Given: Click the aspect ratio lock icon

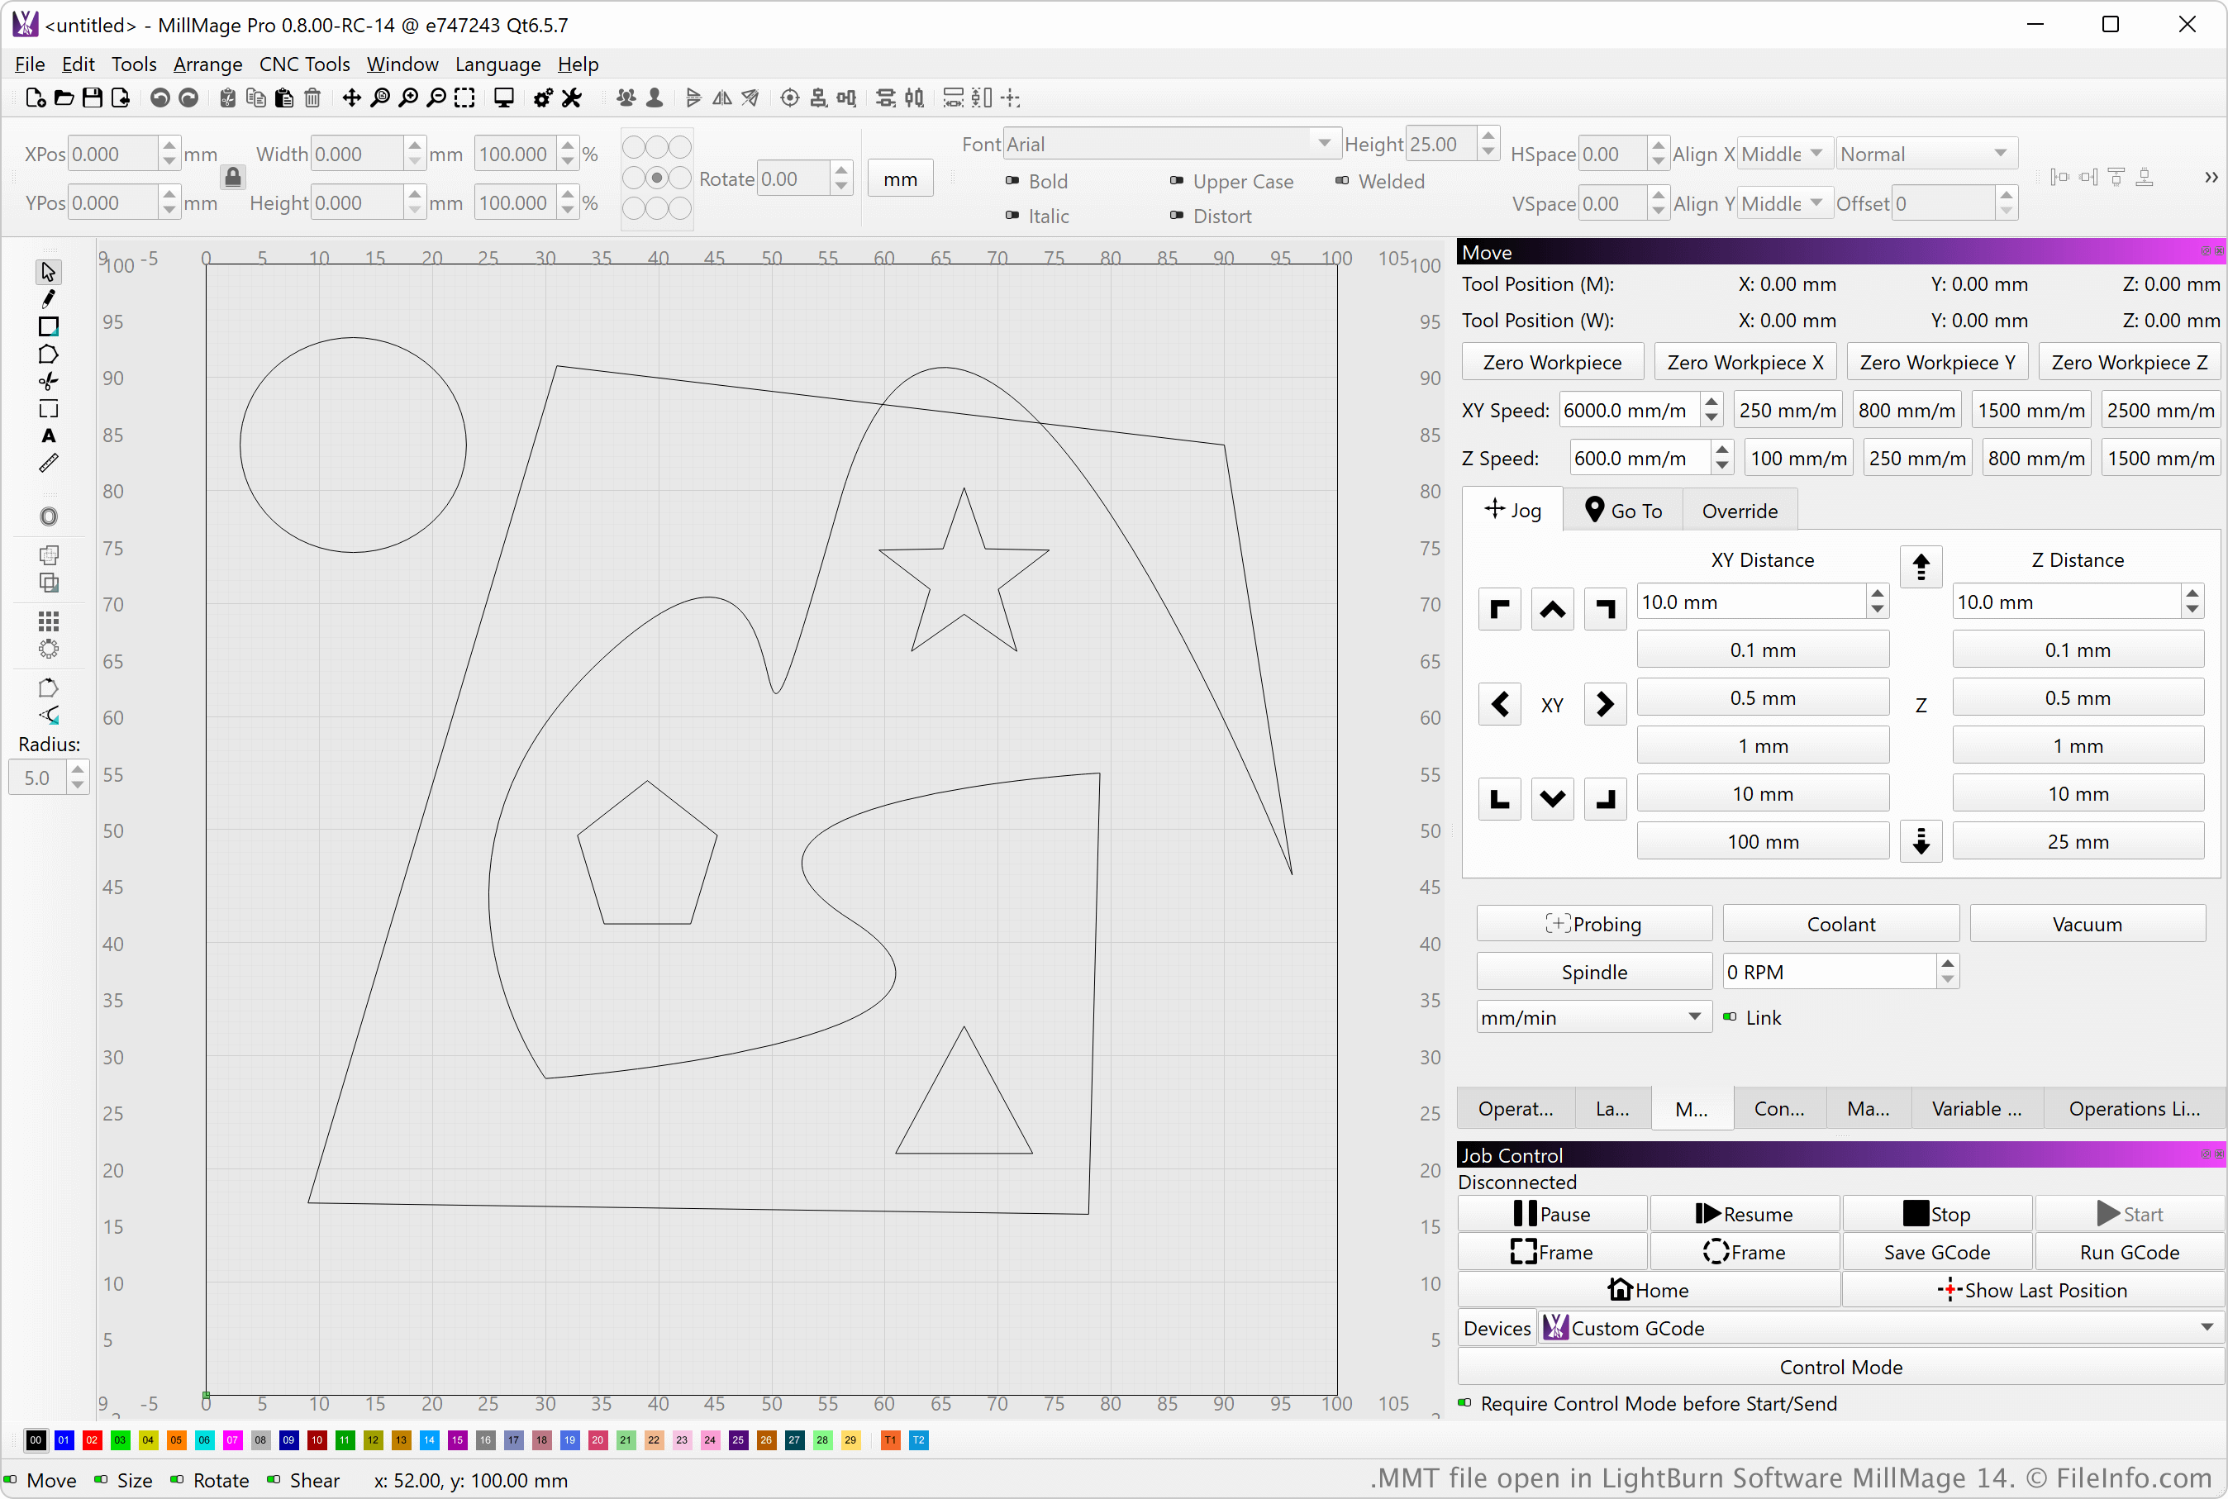Looking at the screenshot, I should [232, 178].
